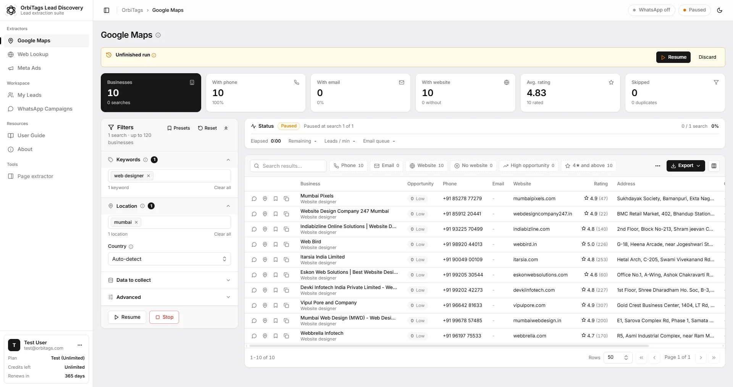Screen dimensions: 733x387
Task: Open filter Presets
Action: tap(178, 128)
